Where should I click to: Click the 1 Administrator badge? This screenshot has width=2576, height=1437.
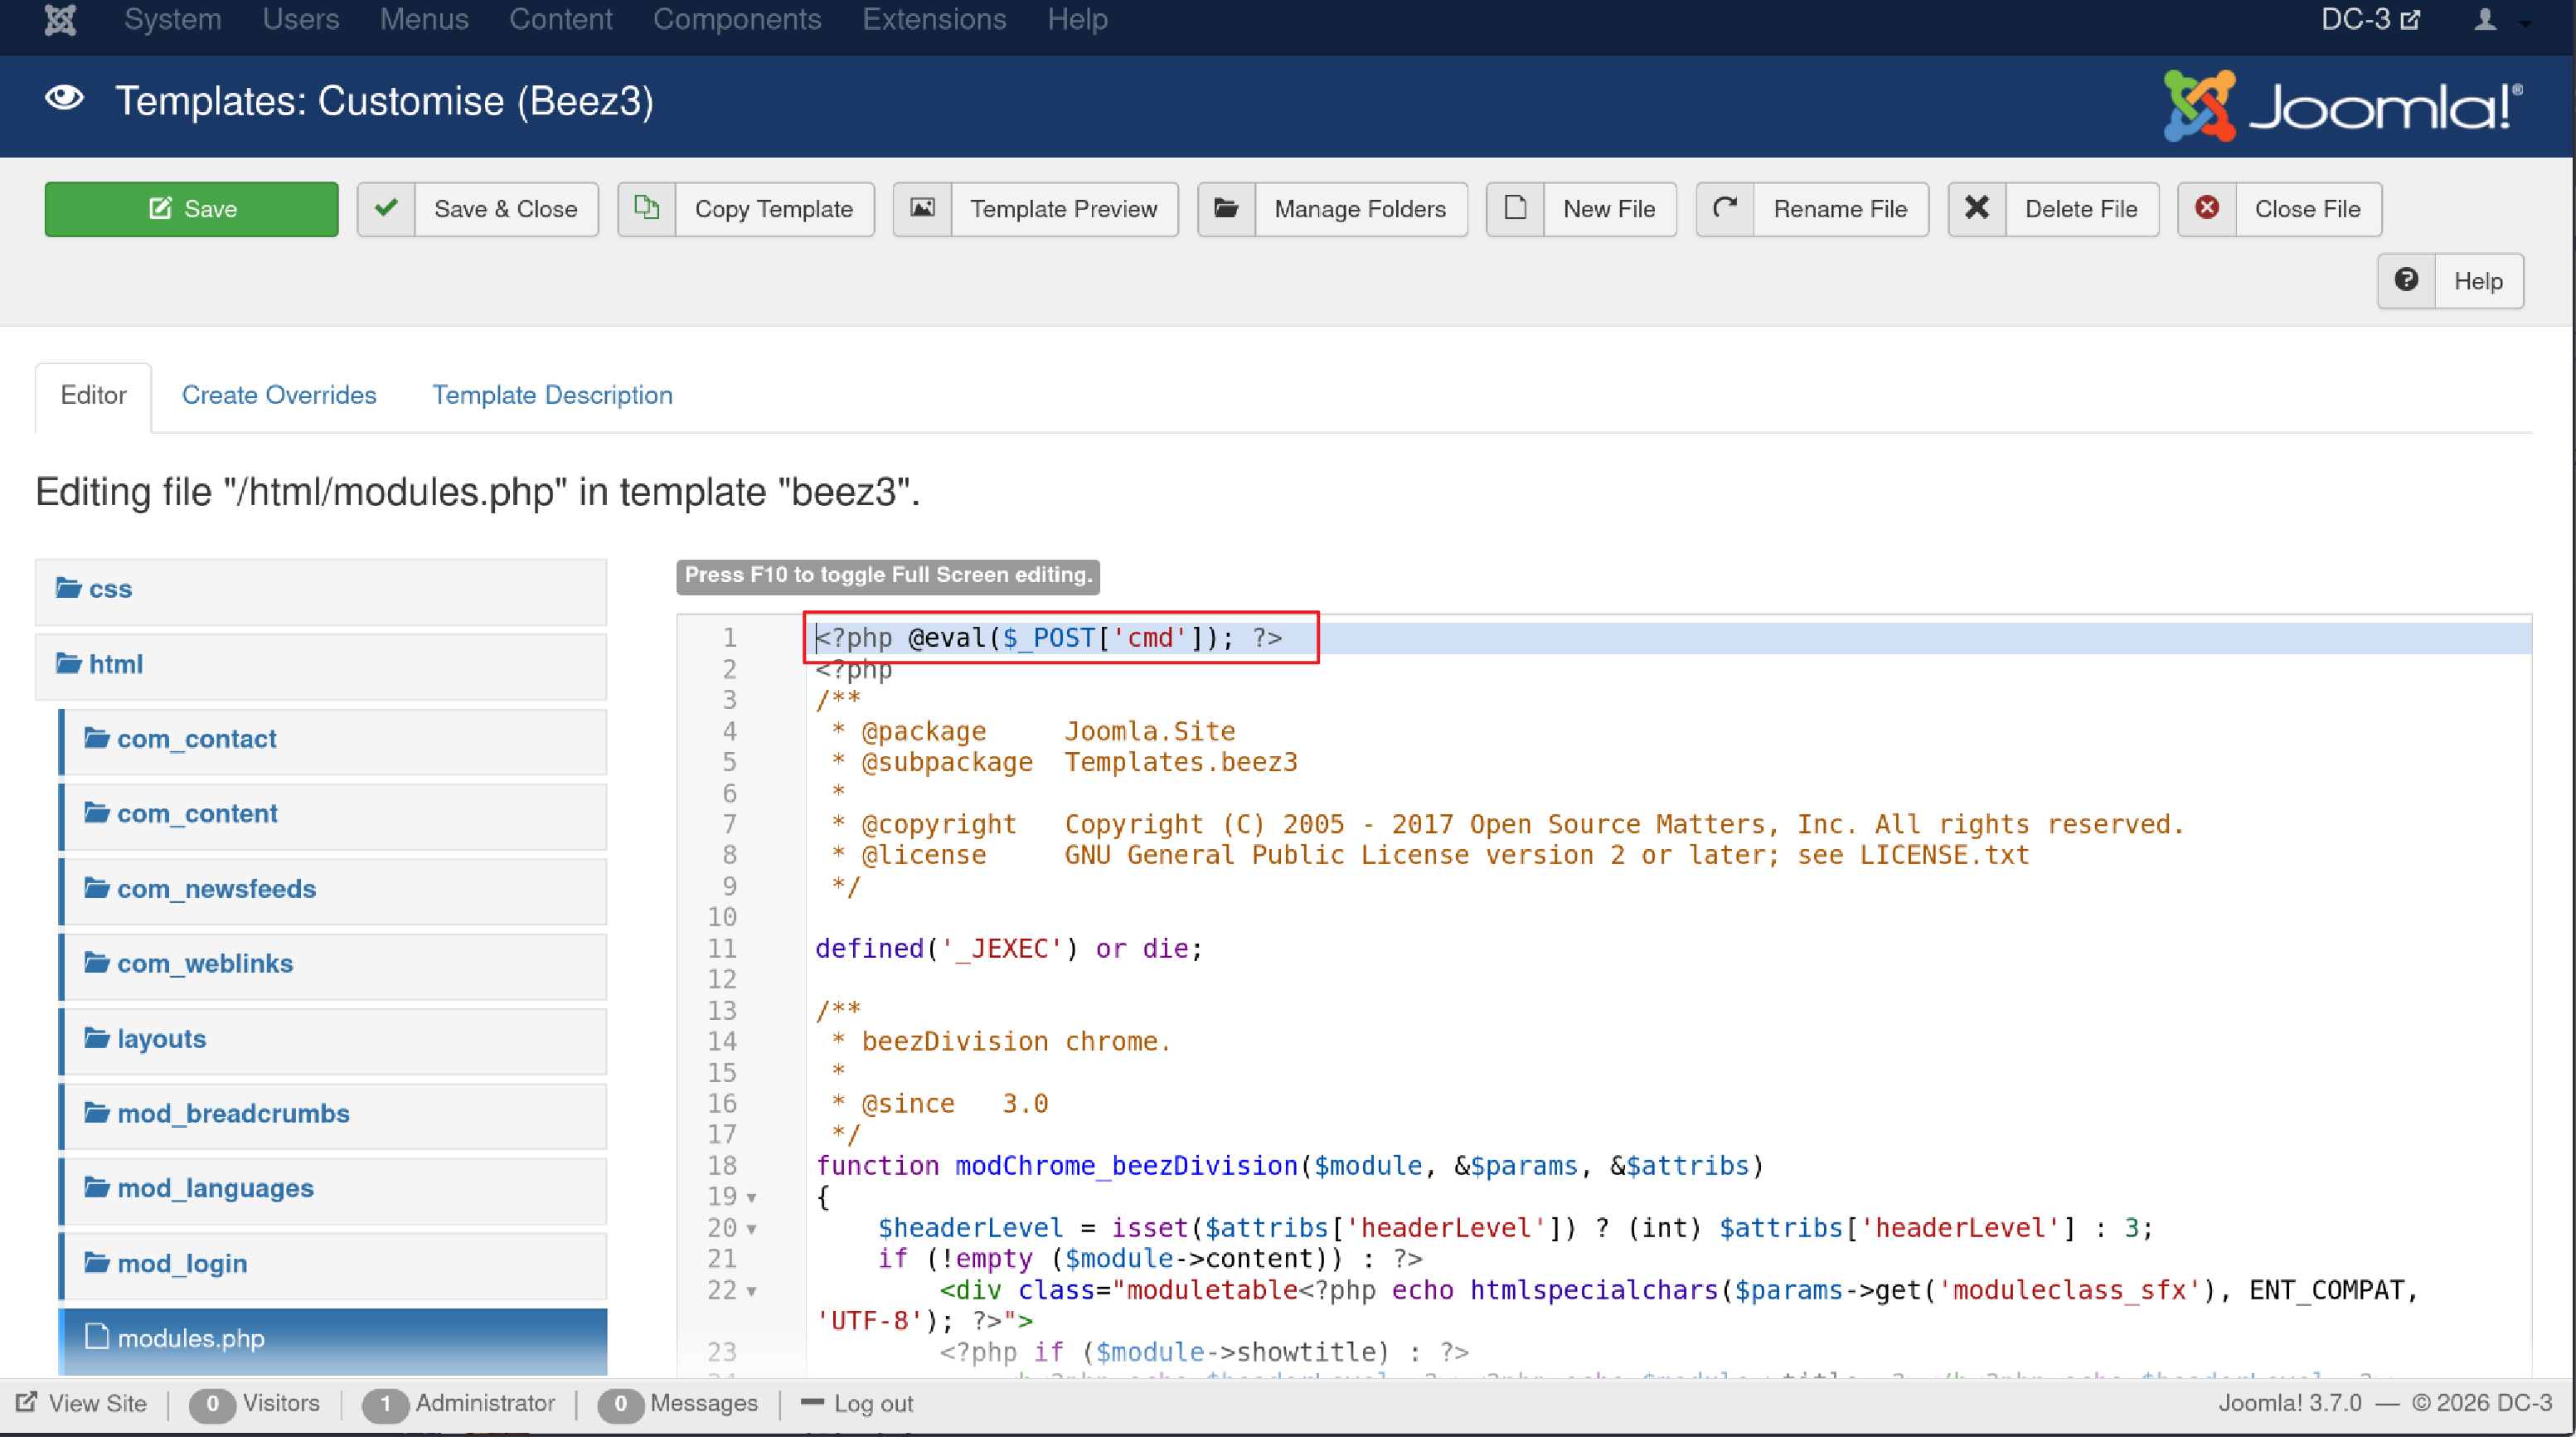[385, 1404]
